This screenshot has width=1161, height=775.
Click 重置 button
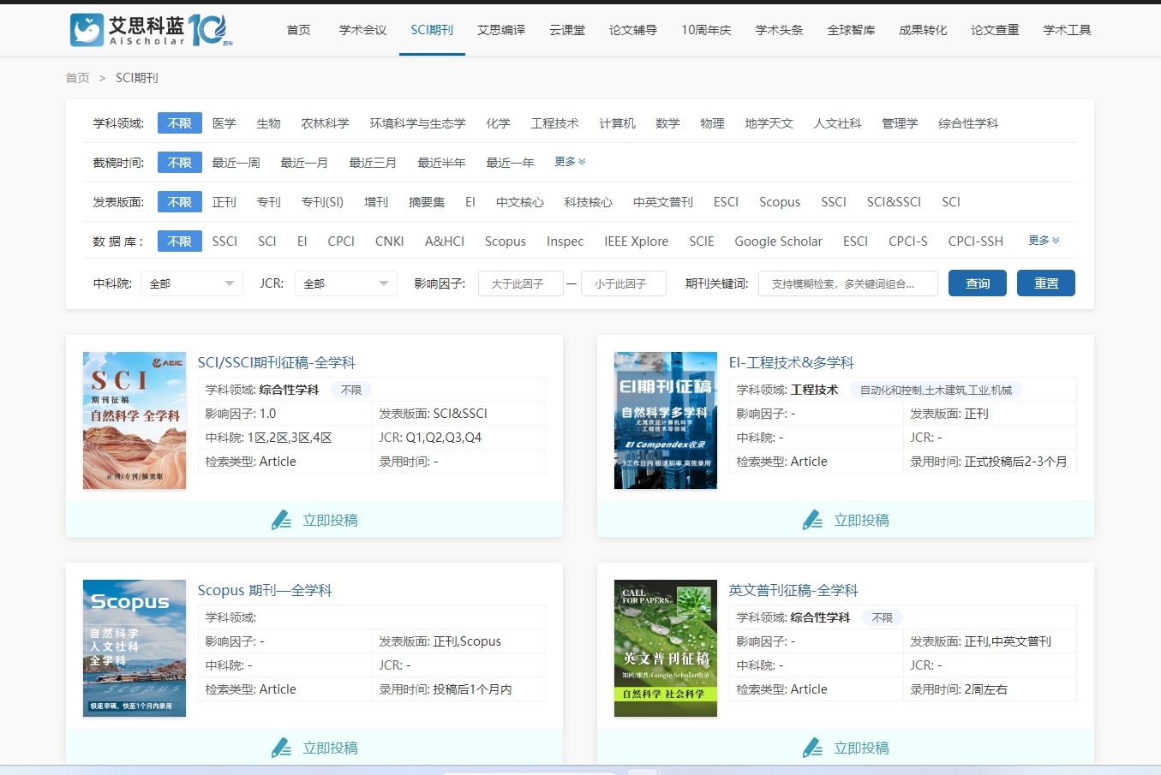click(1046, 283)
